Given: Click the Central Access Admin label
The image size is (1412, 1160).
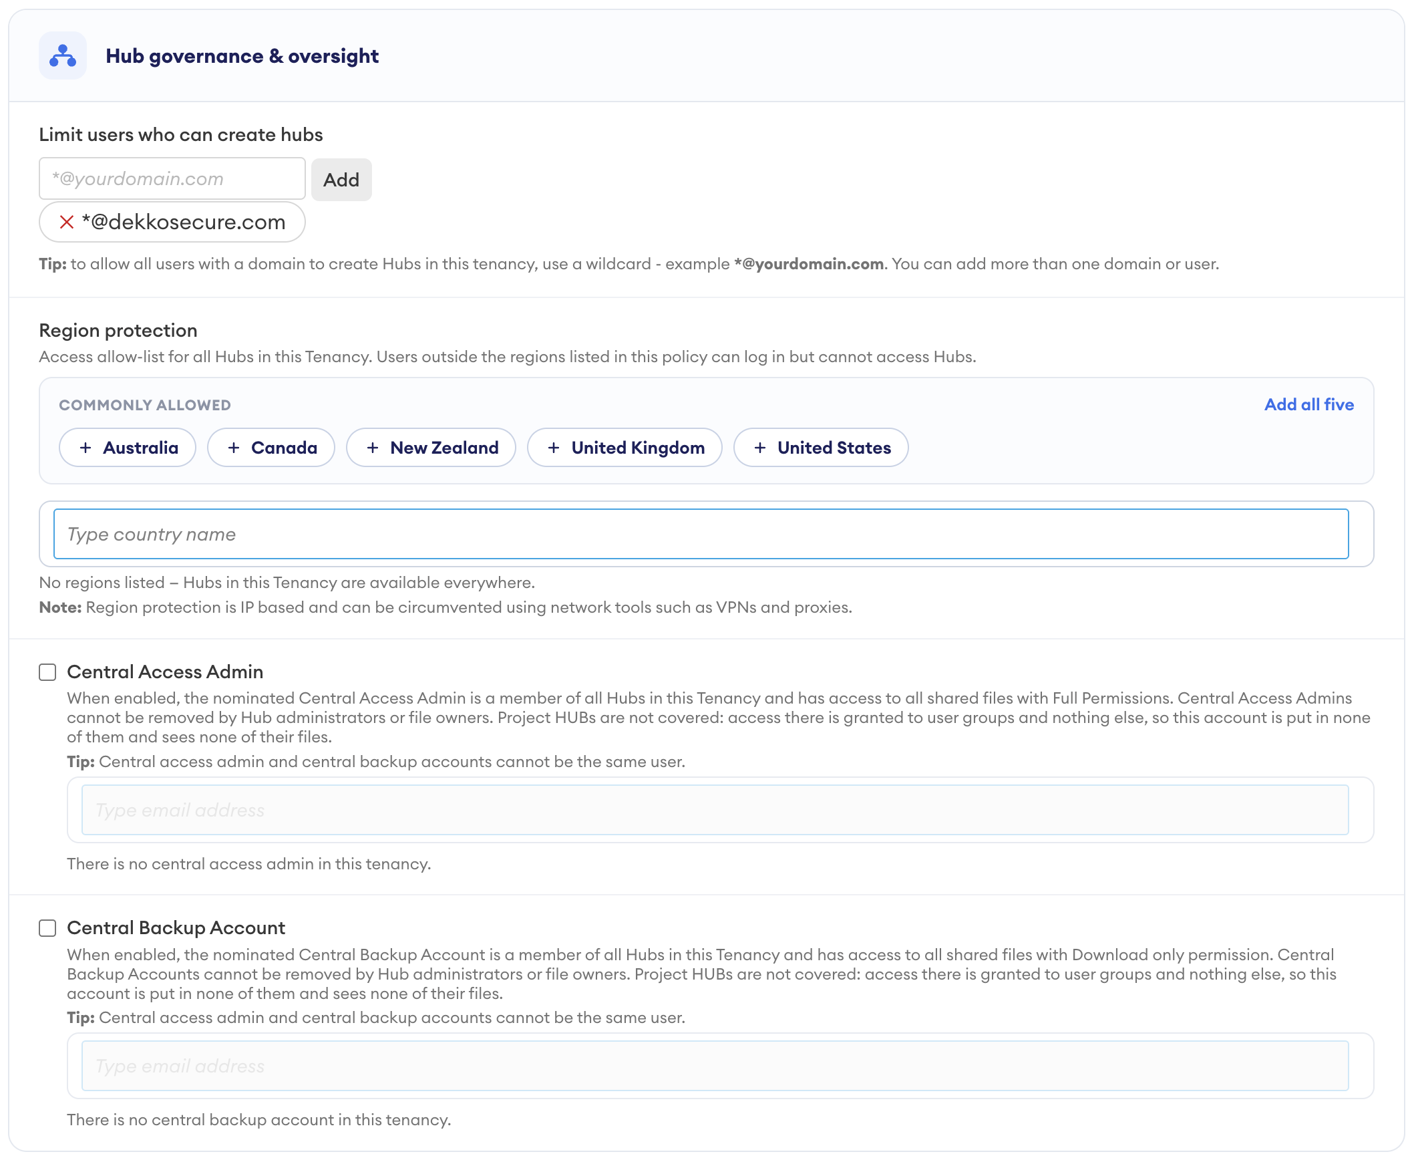Looking at the screenshot, I should [x=165, y=672].
